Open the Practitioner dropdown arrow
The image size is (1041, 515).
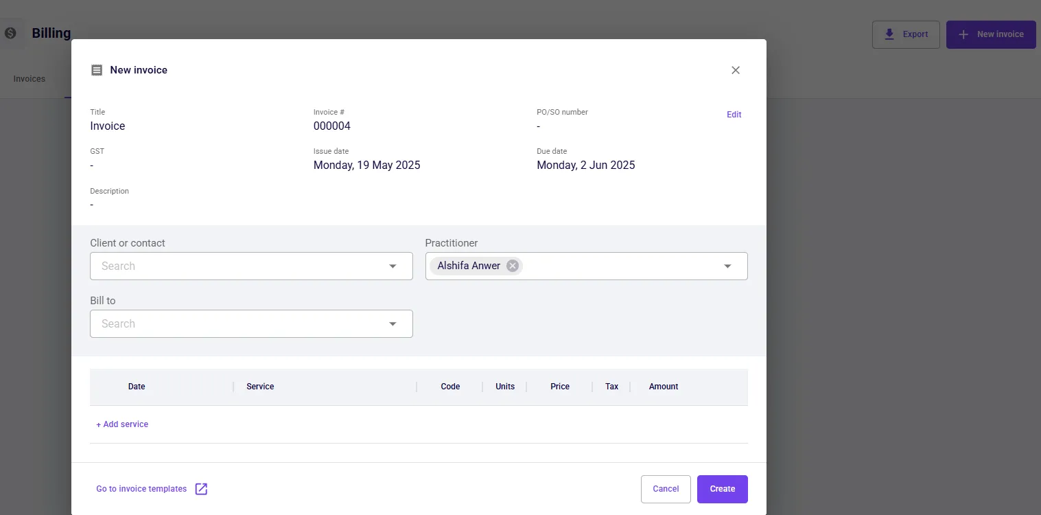coord(727,266)
